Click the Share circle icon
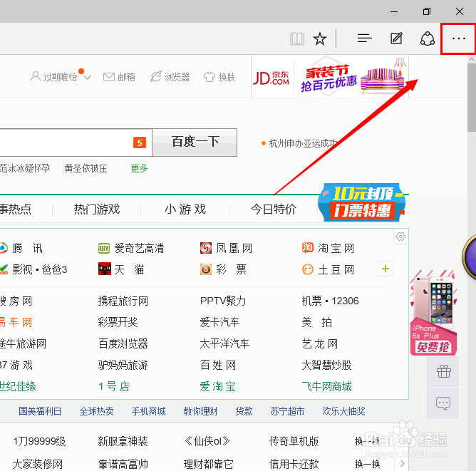476x471 pixels. pos(427,38)
